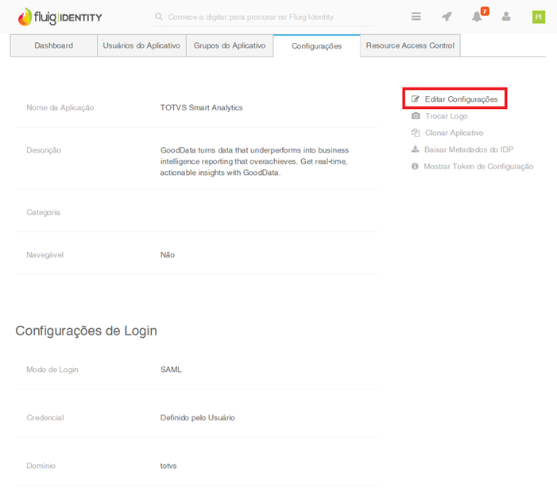This screenshot has width=557, height=488.
Task: Click the user profile silhouette icon
Action: coord(506,17)
